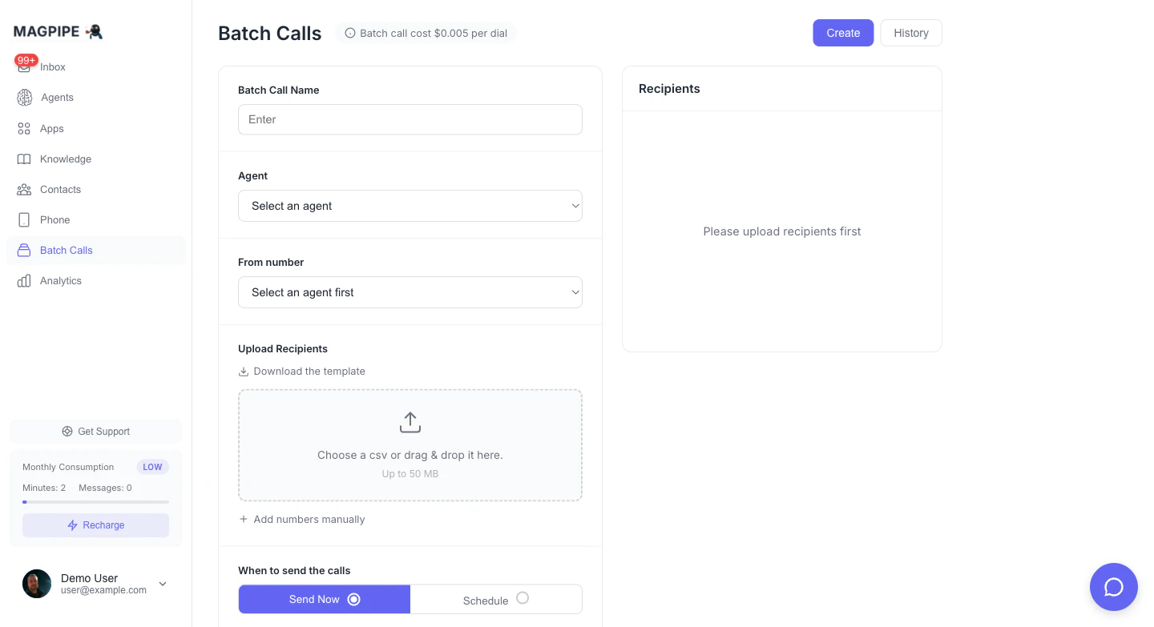Viewport: 1154px width, 627px height.
Task: Choose the Schedule option for sending calls
Action: click(496, 599)
